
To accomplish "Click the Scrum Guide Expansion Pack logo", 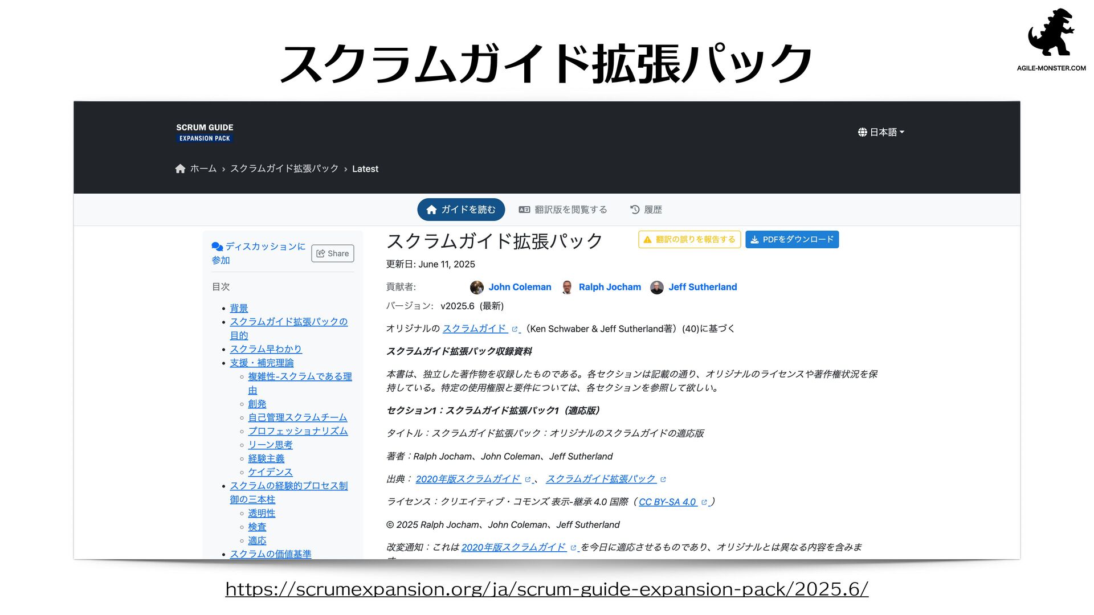I will click(205, 132).
